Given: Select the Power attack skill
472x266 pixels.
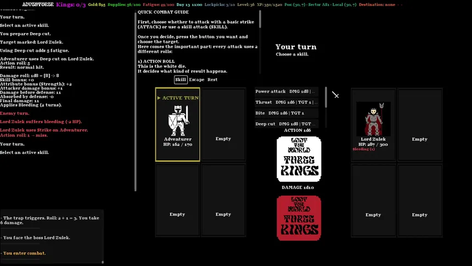Looking at the screenshot, I should coord(286,91).
